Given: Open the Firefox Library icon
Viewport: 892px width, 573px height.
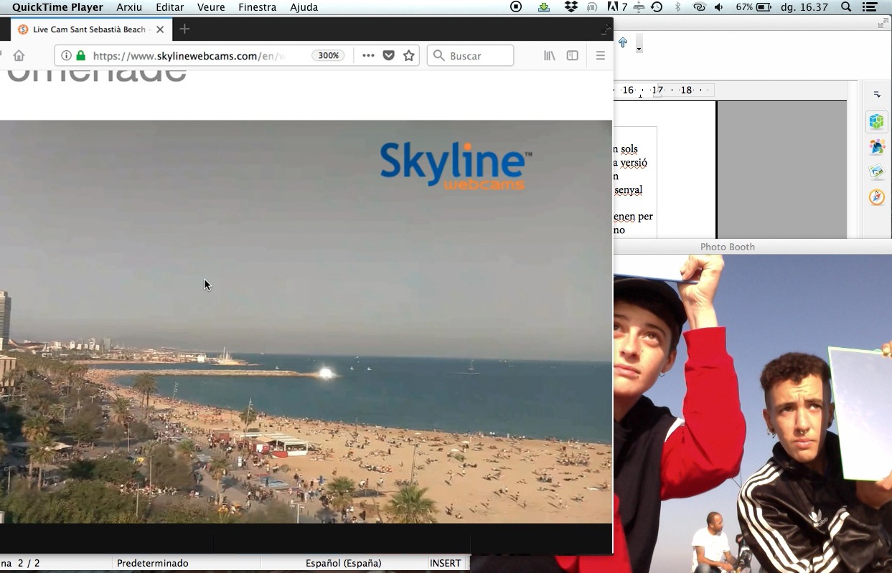Looking at the screenshot, I should (x=549, y=56).
